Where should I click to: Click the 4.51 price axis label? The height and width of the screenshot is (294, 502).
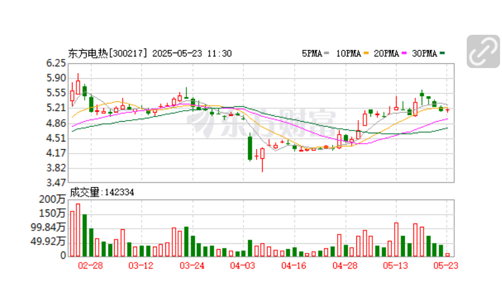56,138
